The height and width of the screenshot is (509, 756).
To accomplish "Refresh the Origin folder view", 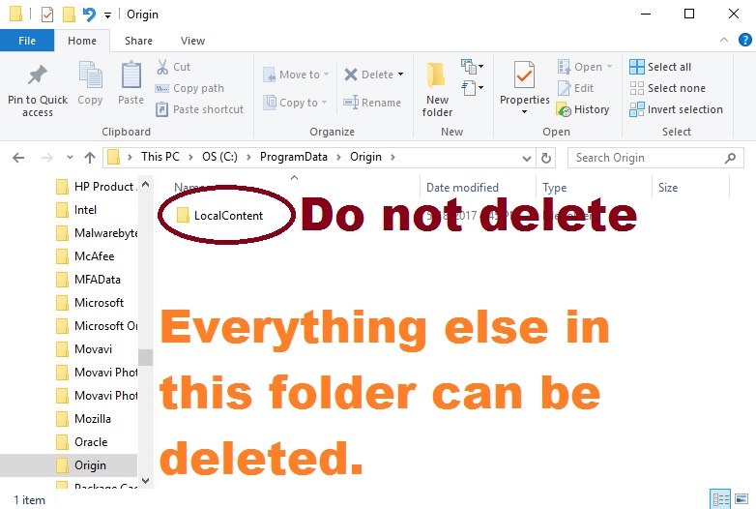I will [546, 158].
